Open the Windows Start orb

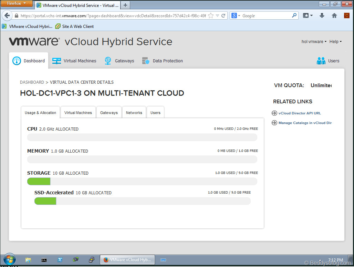click(x=10, y=259)
